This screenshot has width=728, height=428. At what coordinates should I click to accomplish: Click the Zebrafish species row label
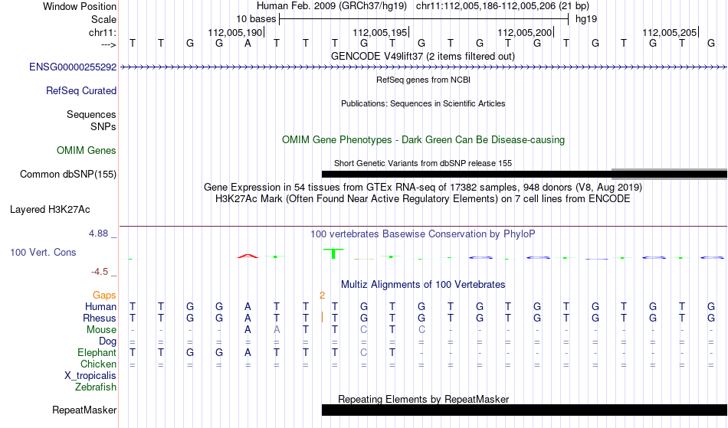click(x=96, y=387)
